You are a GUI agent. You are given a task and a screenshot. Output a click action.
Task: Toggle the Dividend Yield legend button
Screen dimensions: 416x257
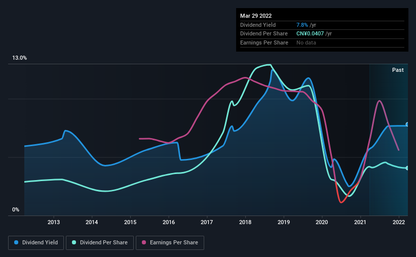36,243
